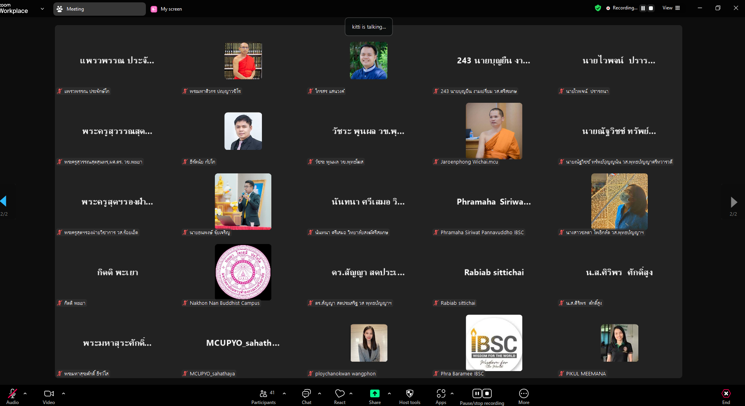Open the Apps menu icon
Screen dimensions: 745x406
441,396
